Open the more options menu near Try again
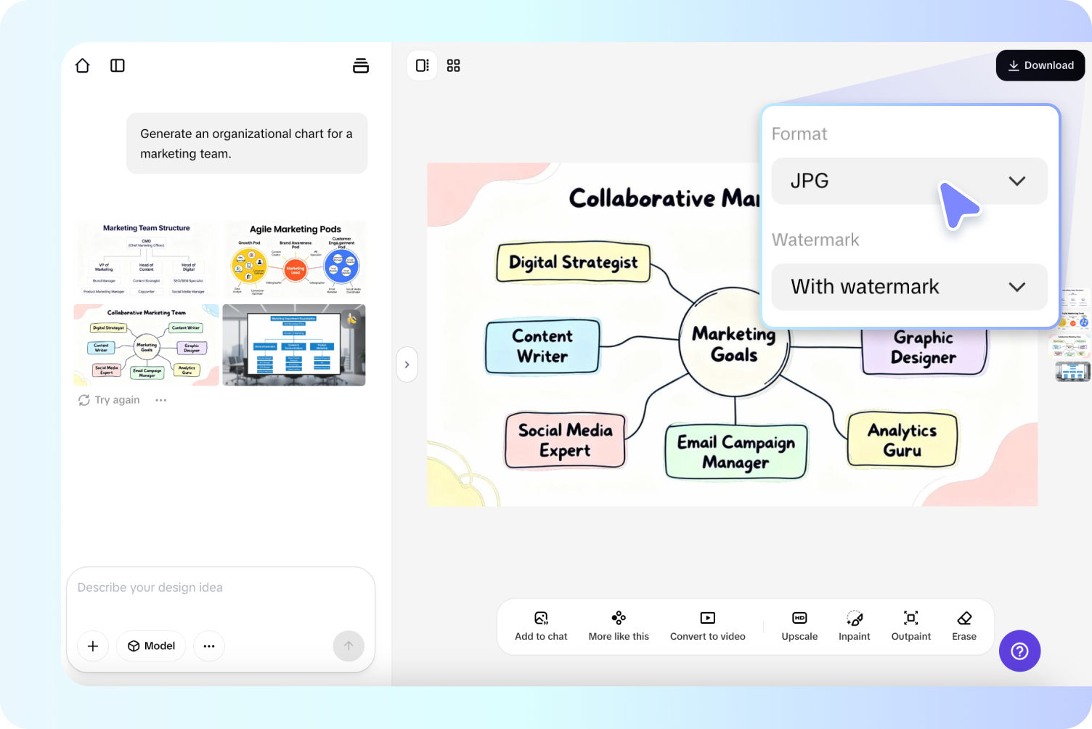1092x729 pixels. point(160,399)
